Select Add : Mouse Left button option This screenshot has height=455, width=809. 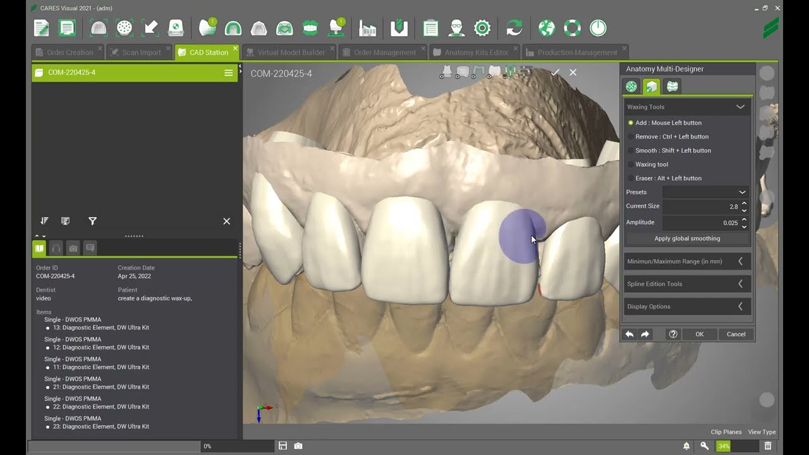coord(664,123)
